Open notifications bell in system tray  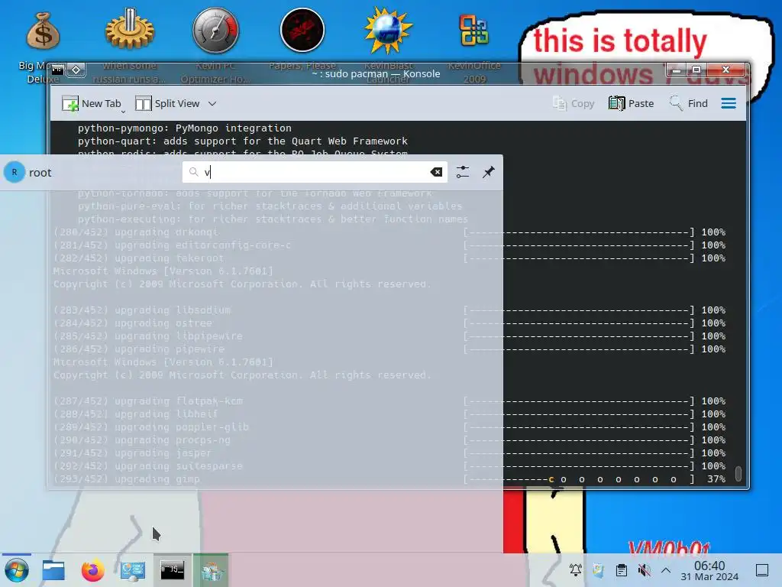click(576, 570)
